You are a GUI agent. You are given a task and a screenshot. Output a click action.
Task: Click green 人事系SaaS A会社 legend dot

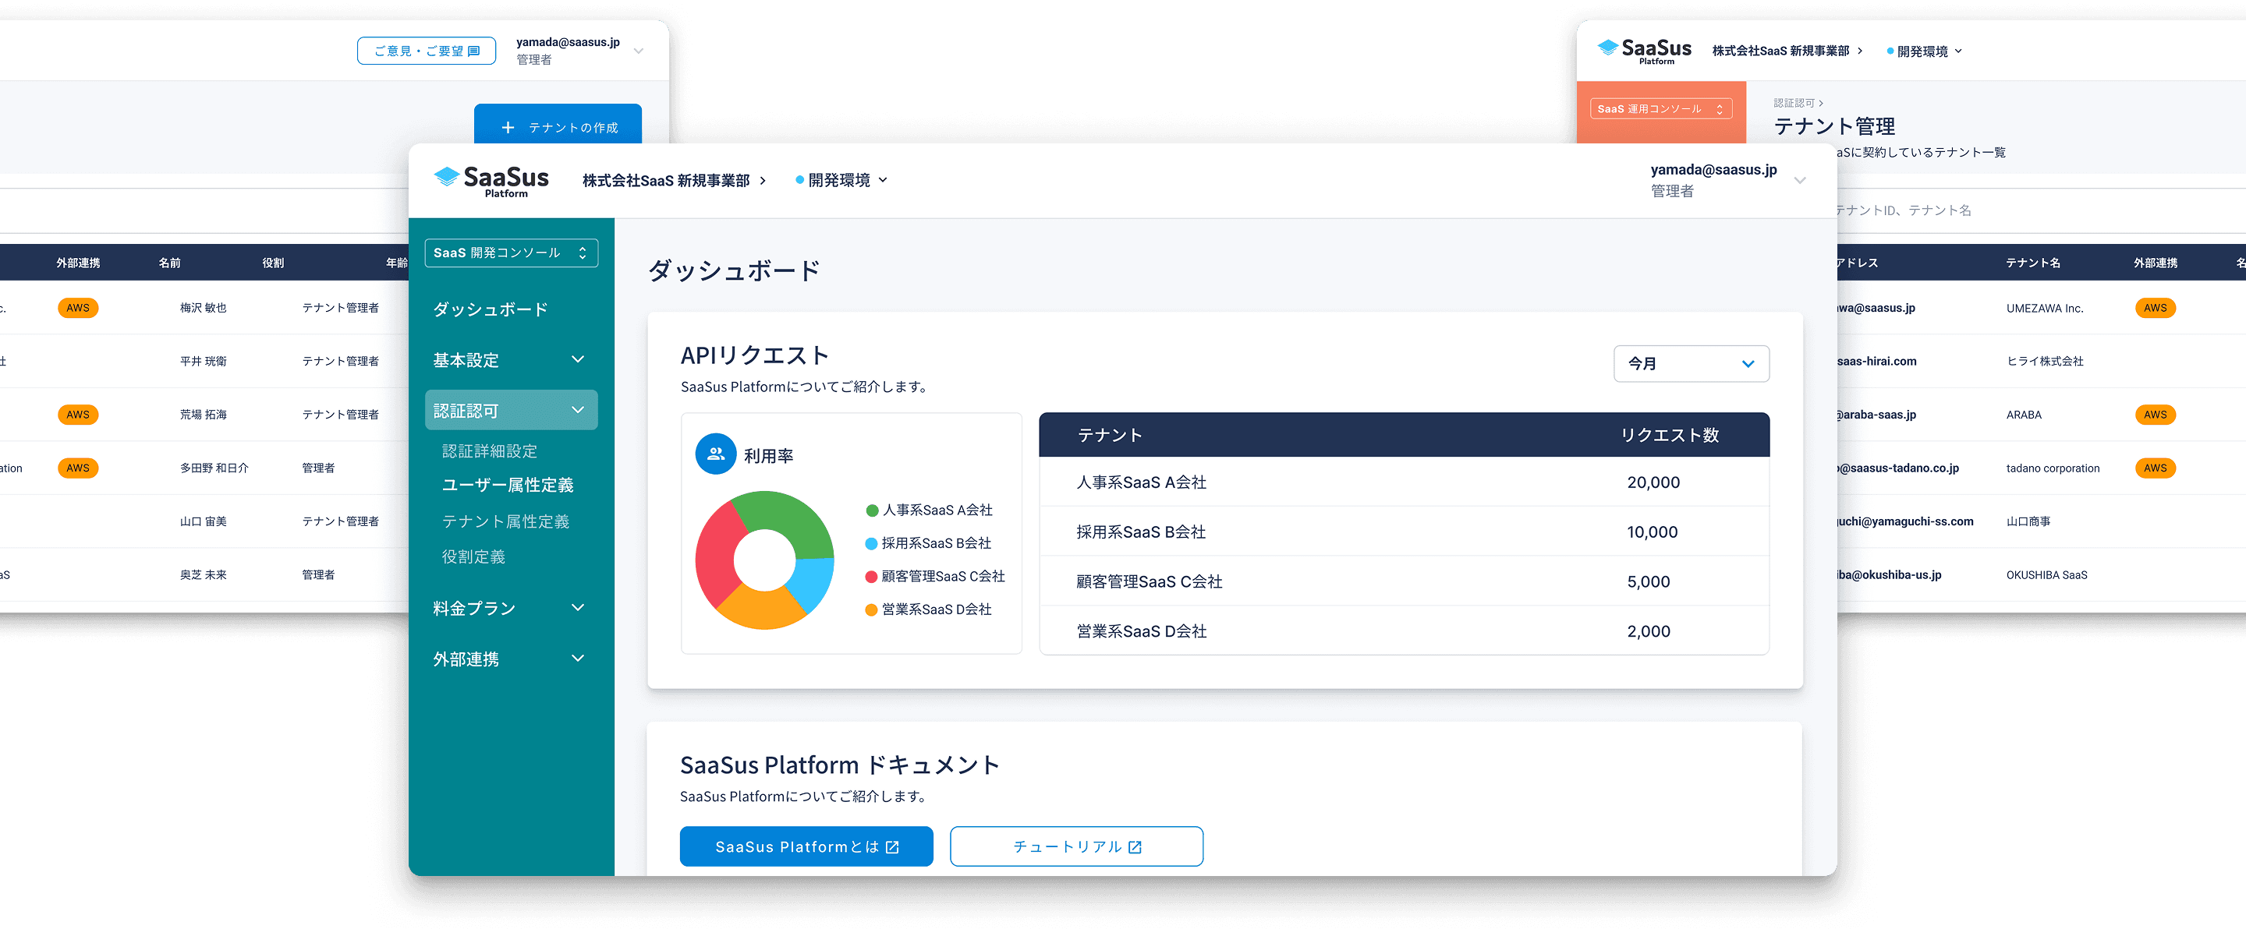(x=871, y=510)
